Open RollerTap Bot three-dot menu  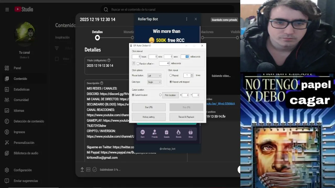(187, 19)
